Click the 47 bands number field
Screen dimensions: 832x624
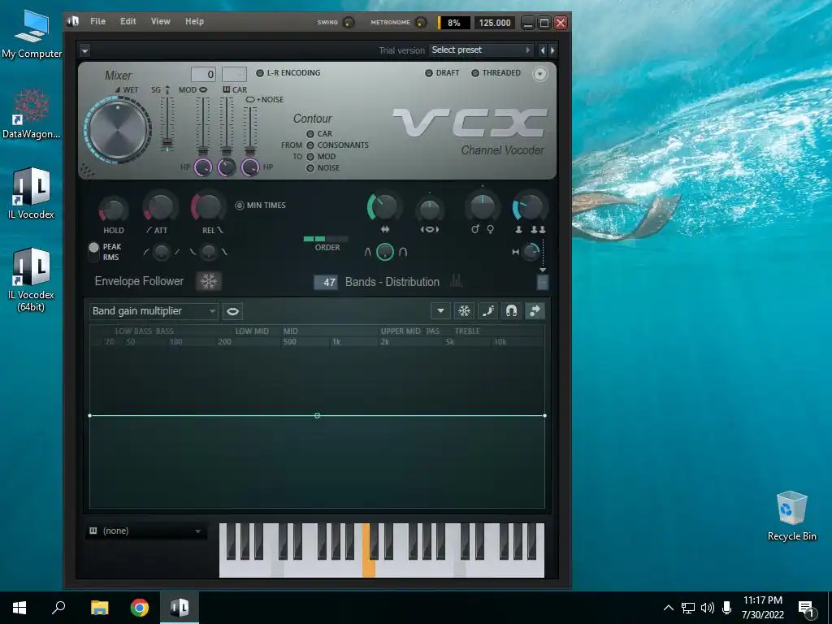coord(326,282)
